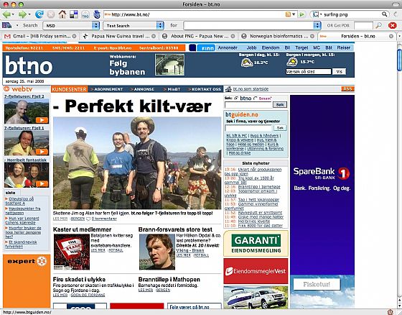
Task: Open the forward button history dropdown
Action: (x=29, y=14)
